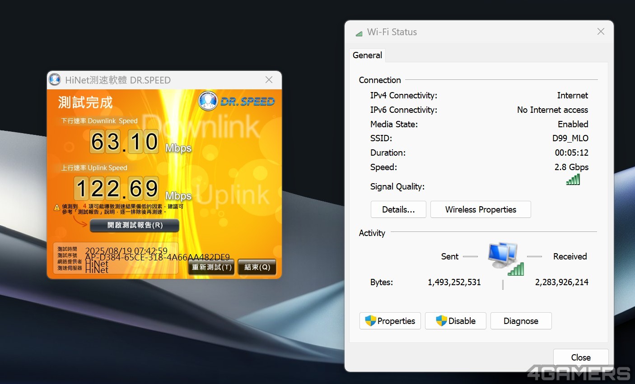Click the received bytes 2,283,926,214

click(561, 282)
